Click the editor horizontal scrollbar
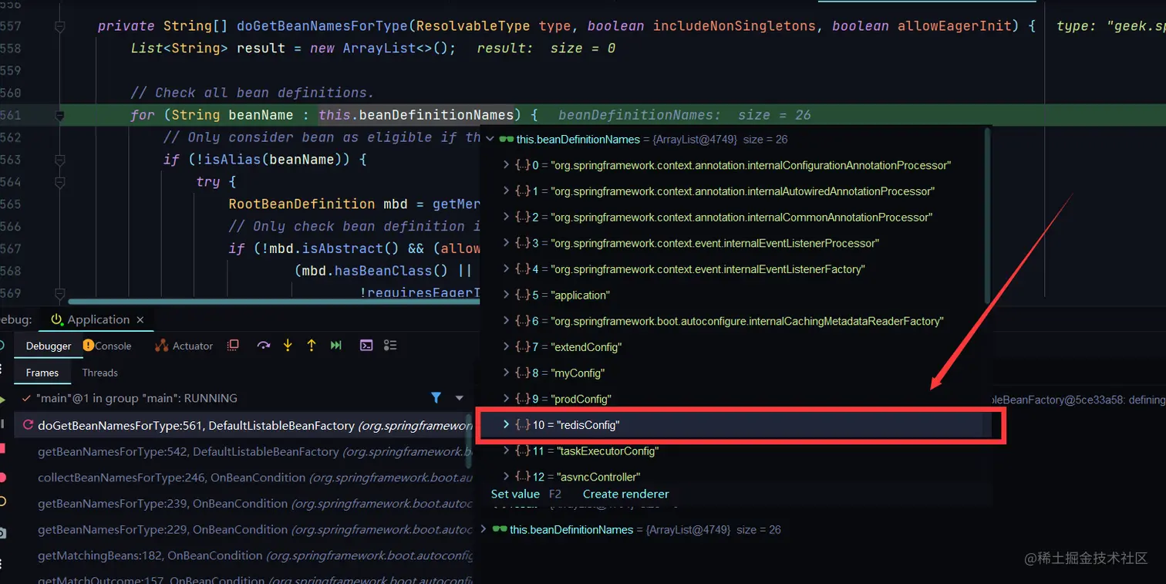The height and width of the screenshot is (584, 1166). (x=274, y=302)
